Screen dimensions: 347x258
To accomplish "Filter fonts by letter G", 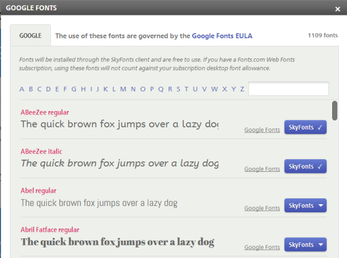I will pos(74,89).
